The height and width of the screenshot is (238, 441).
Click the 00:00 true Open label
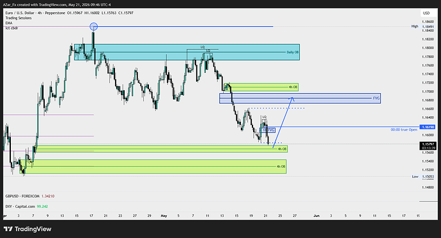(404, 130)
